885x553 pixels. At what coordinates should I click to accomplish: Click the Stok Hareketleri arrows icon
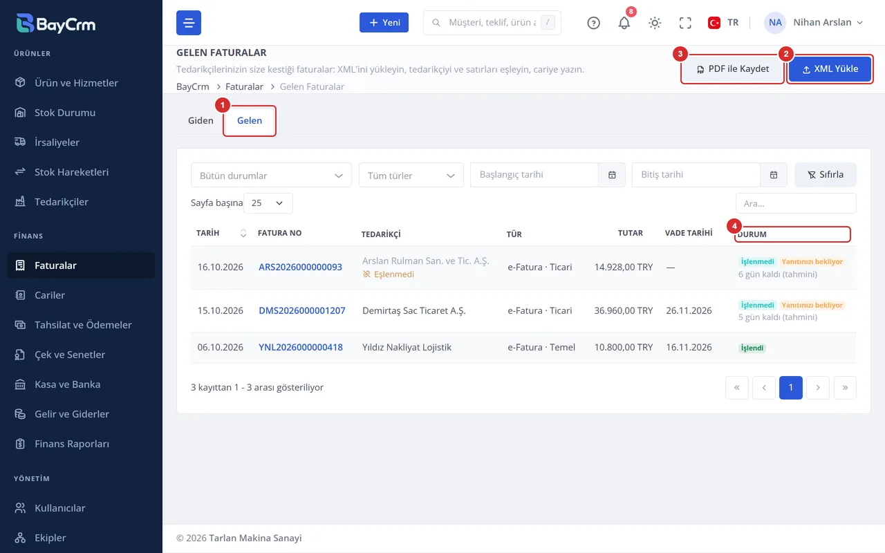(x=21, y=172)
